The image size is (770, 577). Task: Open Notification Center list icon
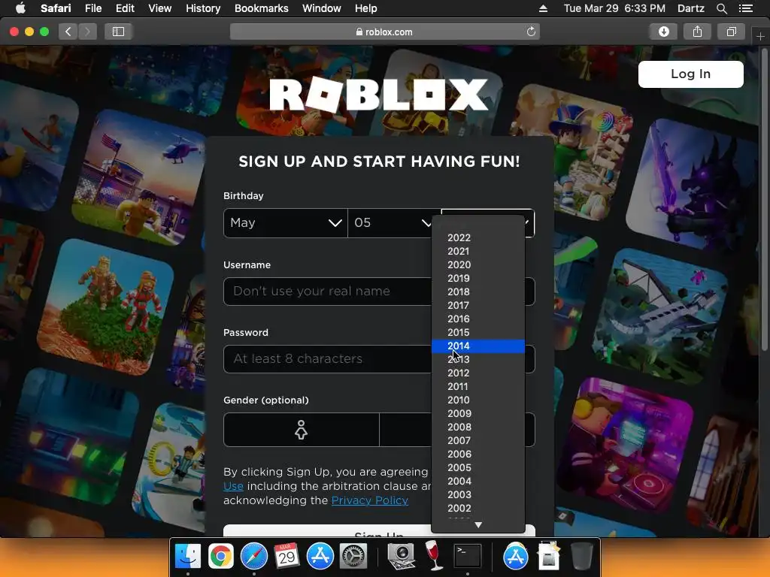tap(746, 8)
